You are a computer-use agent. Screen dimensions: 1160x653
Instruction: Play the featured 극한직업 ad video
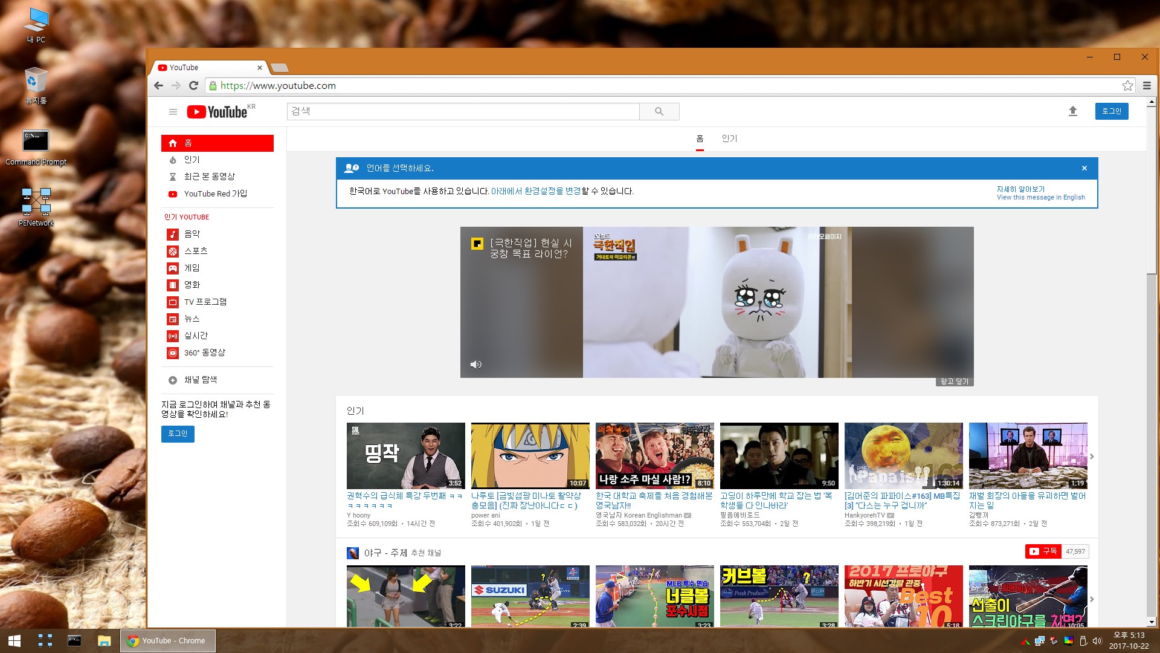point(717,302)
